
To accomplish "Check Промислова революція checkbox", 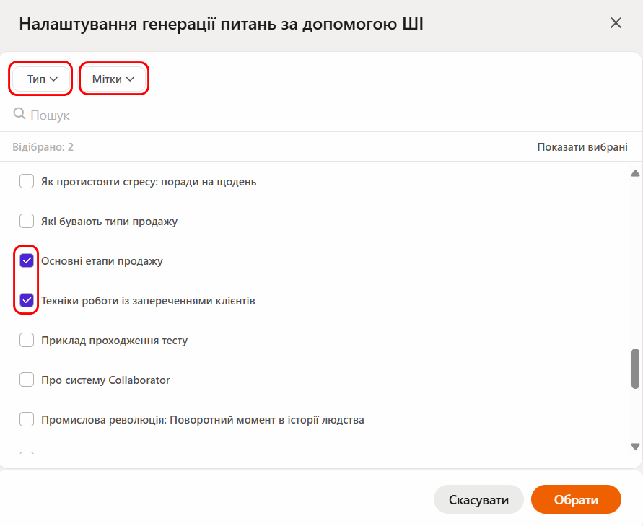I will 27,419.
